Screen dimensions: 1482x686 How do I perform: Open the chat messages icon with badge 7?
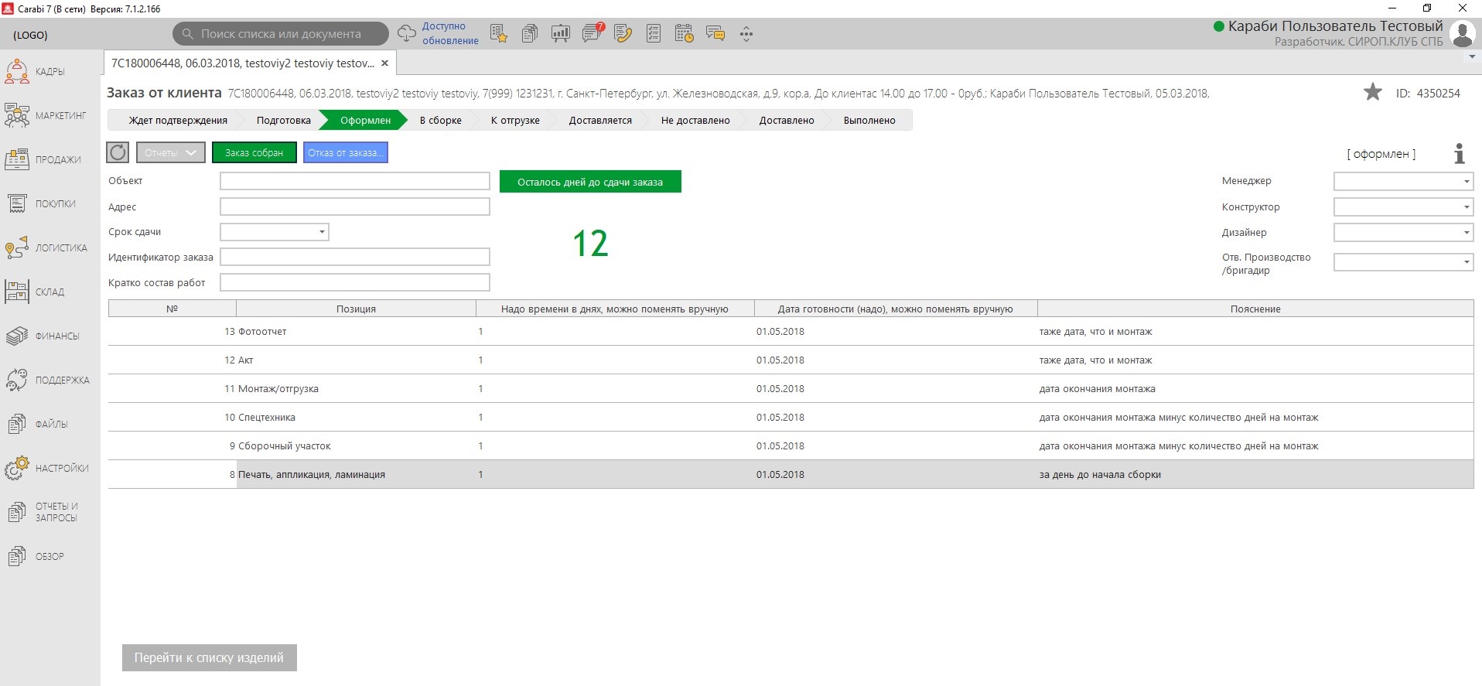(x=592, y=33)
